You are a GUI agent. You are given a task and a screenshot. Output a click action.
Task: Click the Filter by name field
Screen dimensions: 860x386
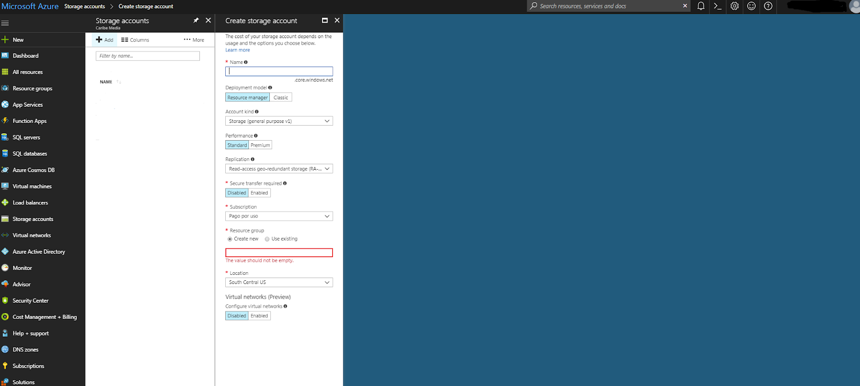[148, 56]
